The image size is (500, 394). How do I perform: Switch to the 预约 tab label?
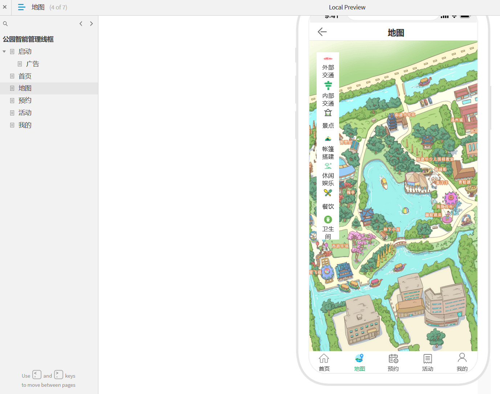[x=393, y=369]
